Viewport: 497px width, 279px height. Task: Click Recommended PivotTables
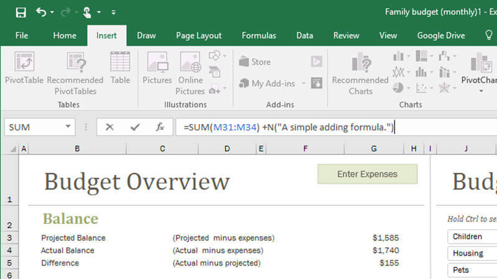(x=75, y=73)
